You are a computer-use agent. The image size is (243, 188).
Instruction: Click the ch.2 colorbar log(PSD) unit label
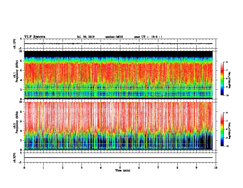230,131
